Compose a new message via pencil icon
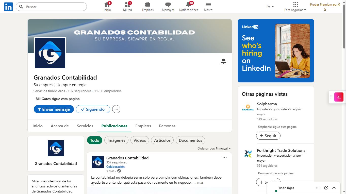Image resolution: width=346 pixels, height=194 pixels. [x=326, y=188]
